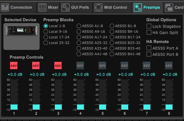Select AES50 A41-48 preamp block
Image resolution: width=184 pixels, height=121 pixels.
point(79,54)
